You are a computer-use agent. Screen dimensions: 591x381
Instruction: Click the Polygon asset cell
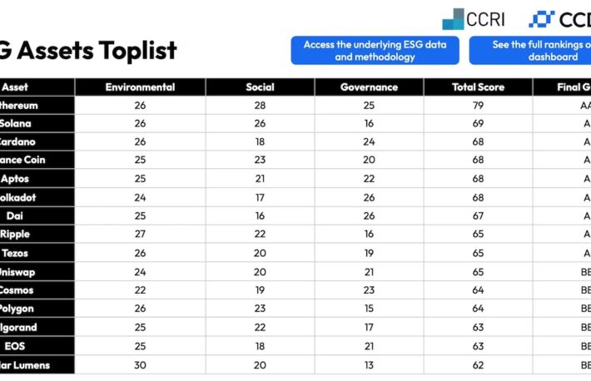pos(37,309)
